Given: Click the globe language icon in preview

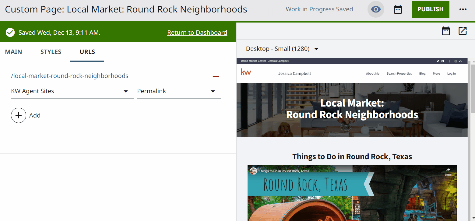Looking at the screenshot, I should point(456,61).
